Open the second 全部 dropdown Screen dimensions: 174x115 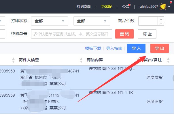[92, 21]
